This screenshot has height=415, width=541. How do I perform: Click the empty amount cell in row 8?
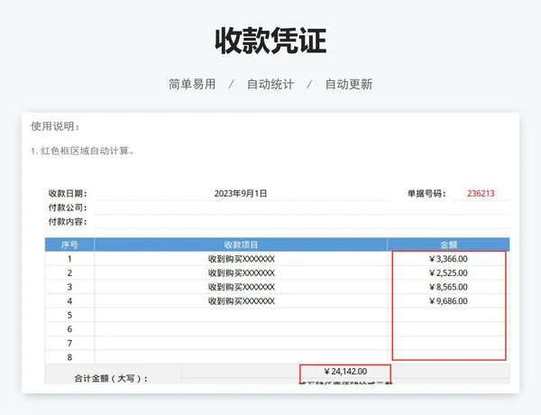[448, 357]
